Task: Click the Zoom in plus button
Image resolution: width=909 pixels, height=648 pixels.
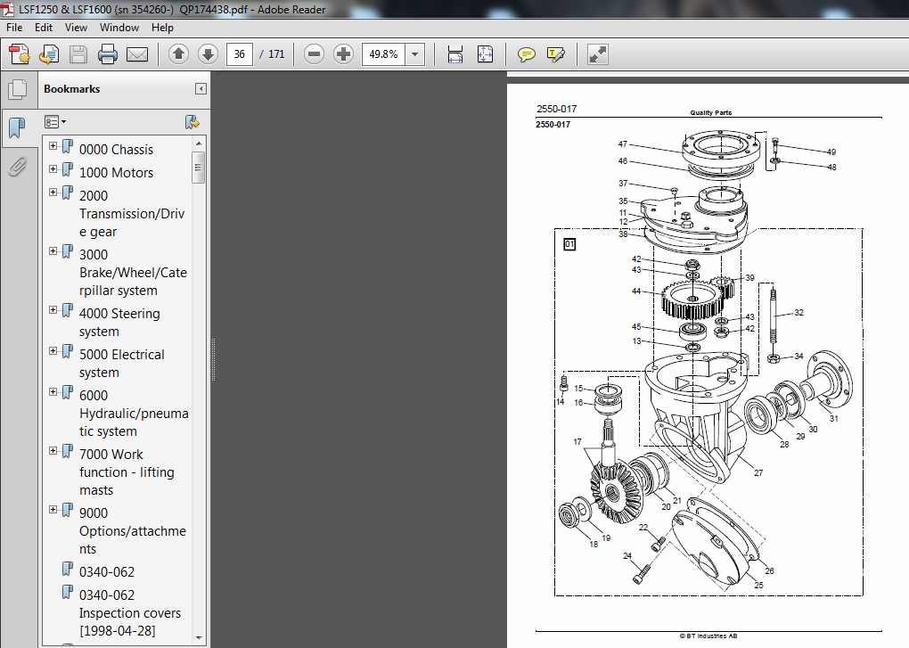Action: 343,54
